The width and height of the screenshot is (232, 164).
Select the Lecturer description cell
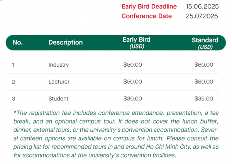(x=59, y=82)
